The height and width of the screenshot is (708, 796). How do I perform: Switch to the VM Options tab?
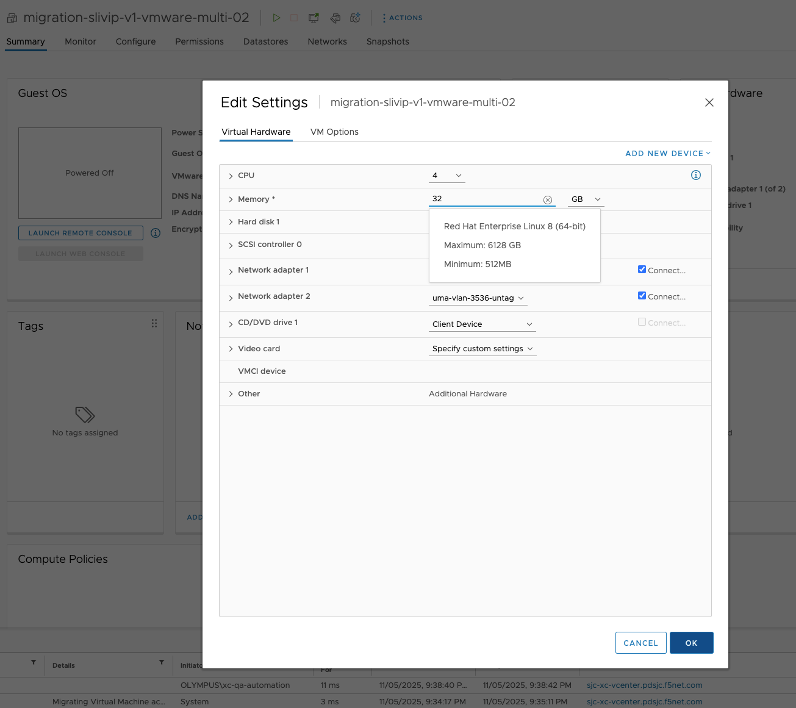coord(334,132)
